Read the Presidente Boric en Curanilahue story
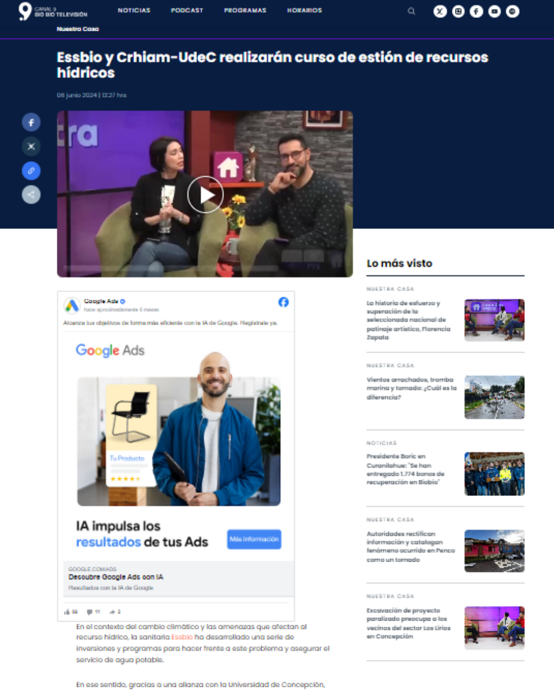 (405, 469)
